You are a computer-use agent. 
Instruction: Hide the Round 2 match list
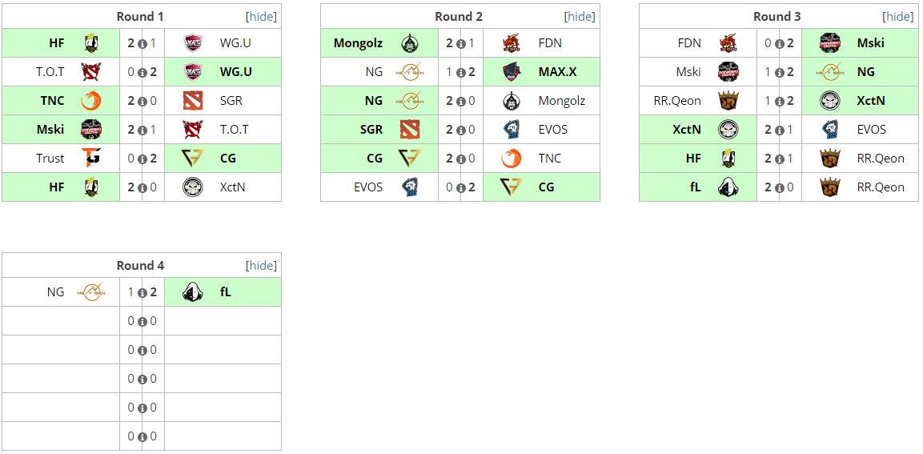point(580,17)
